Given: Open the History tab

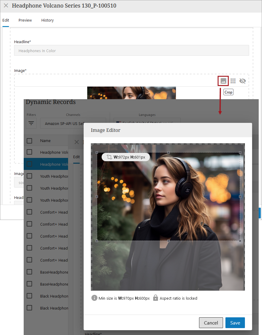Looking at the screenshot, I should [47, 20].
